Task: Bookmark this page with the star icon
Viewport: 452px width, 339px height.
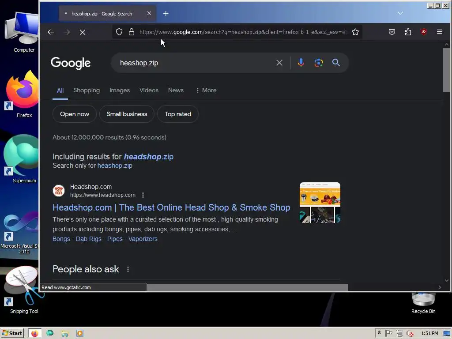Action: pos(355,32)
